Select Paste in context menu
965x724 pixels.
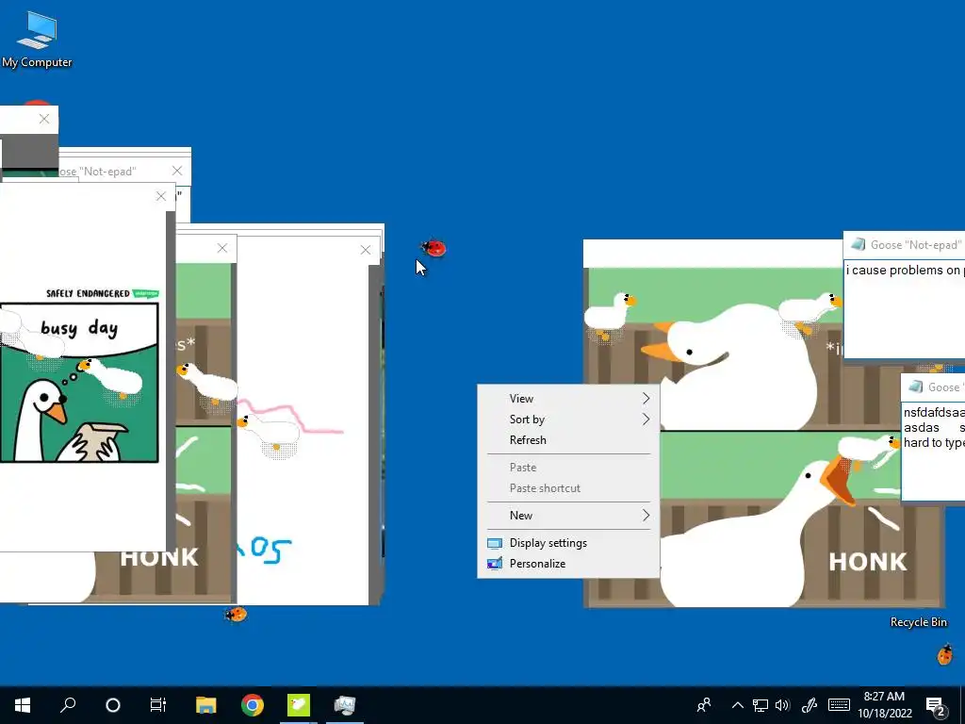[x=568, y=468]
